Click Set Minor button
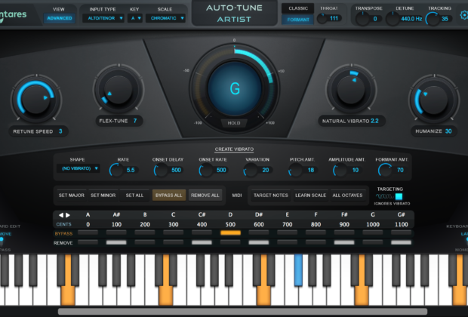The height and width of the screenshot is (317, 468). pyautogui.click(x=103, y=195)
